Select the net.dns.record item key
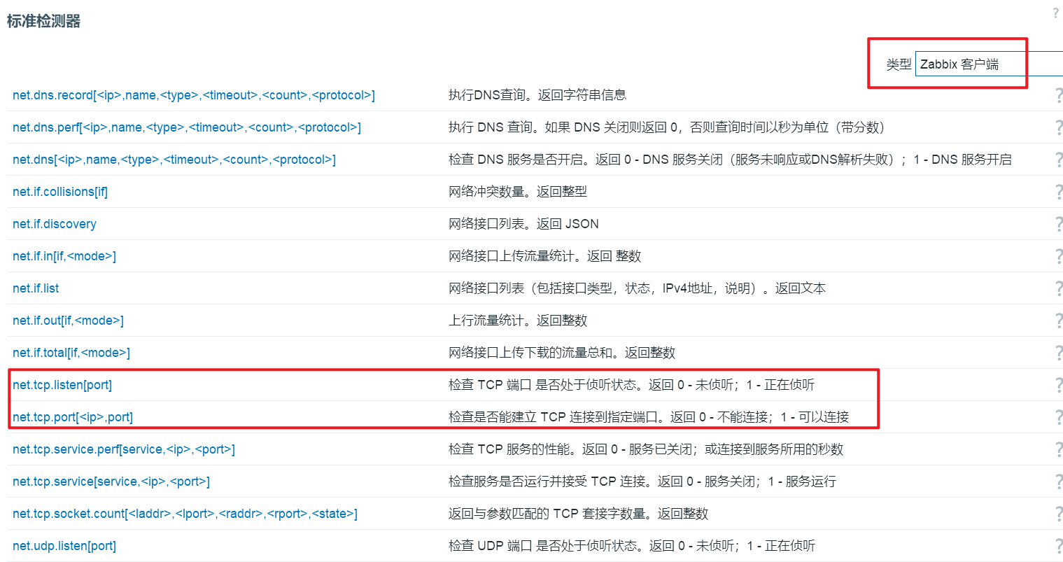The image size is (1063, 562). (193, 95)
